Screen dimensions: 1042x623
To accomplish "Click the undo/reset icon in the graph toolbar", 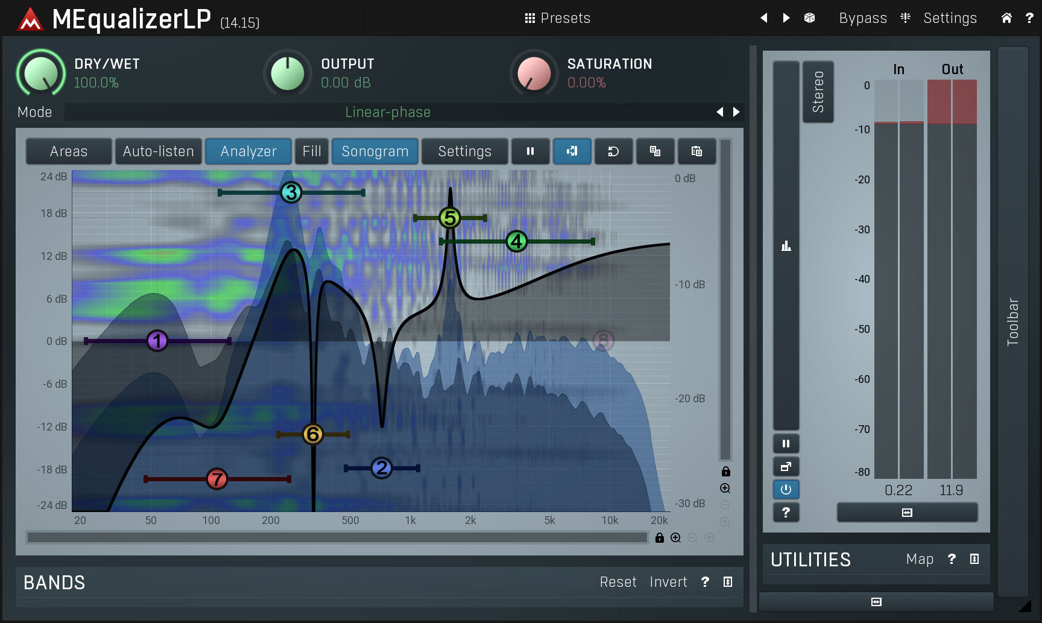I will click(x=613, y=151).
